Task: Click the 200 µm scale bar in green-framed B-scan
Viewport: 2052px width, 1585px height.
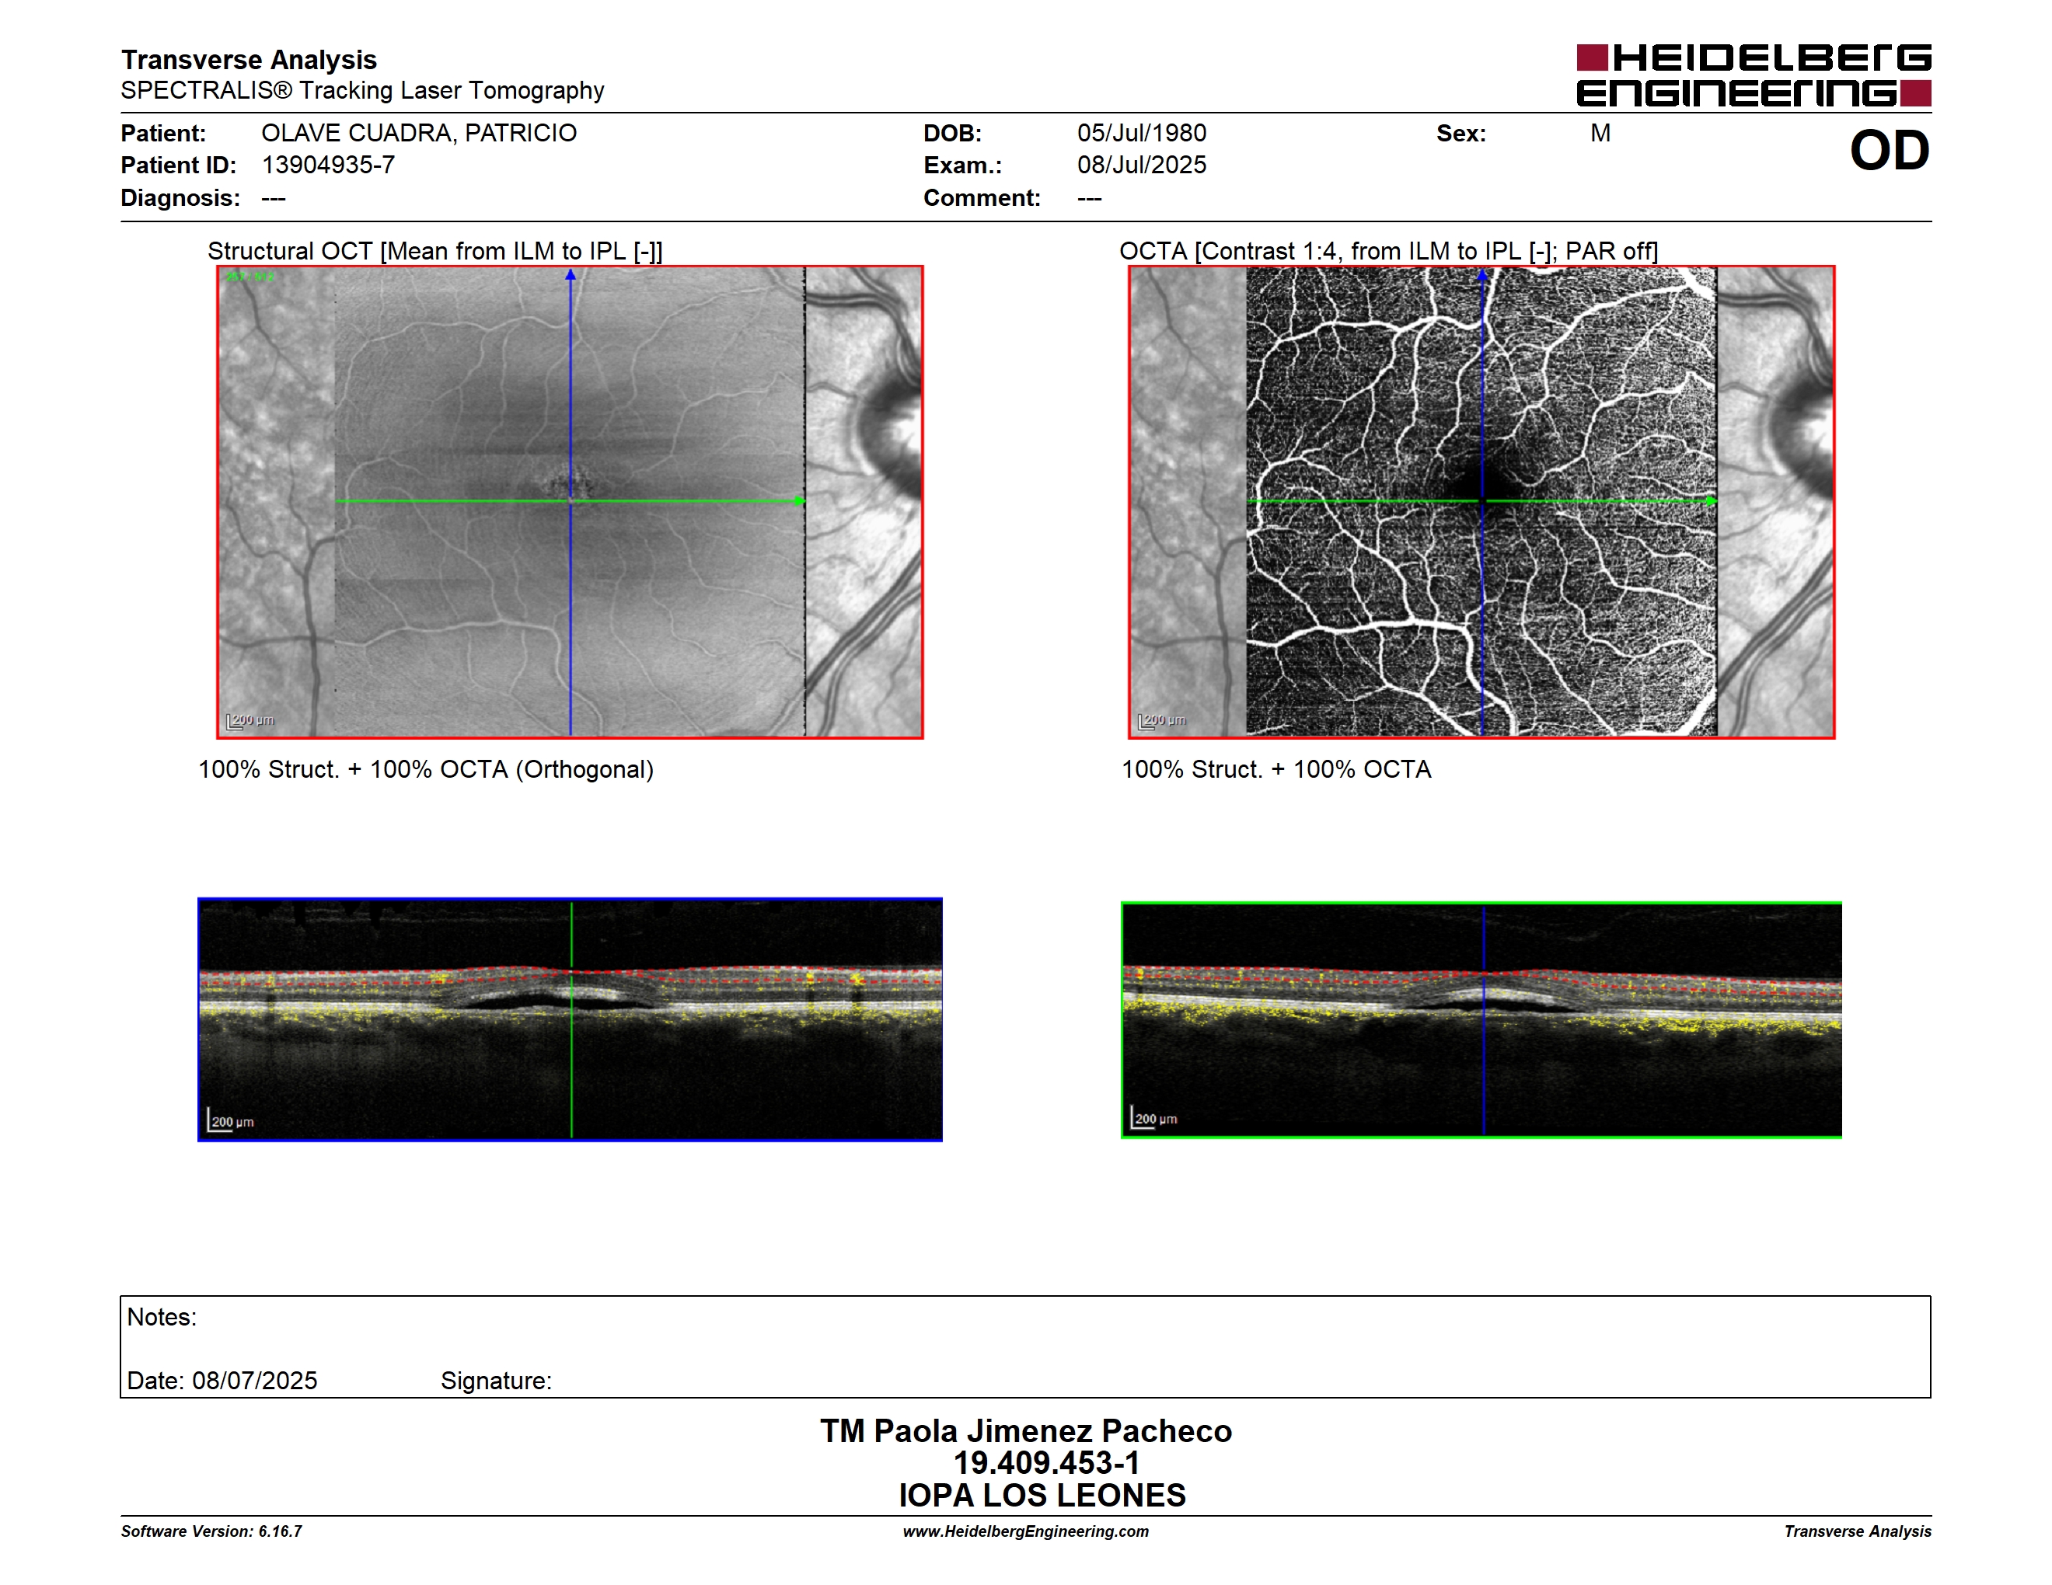Action: pyautogui.click(x=1153, y=1117)
